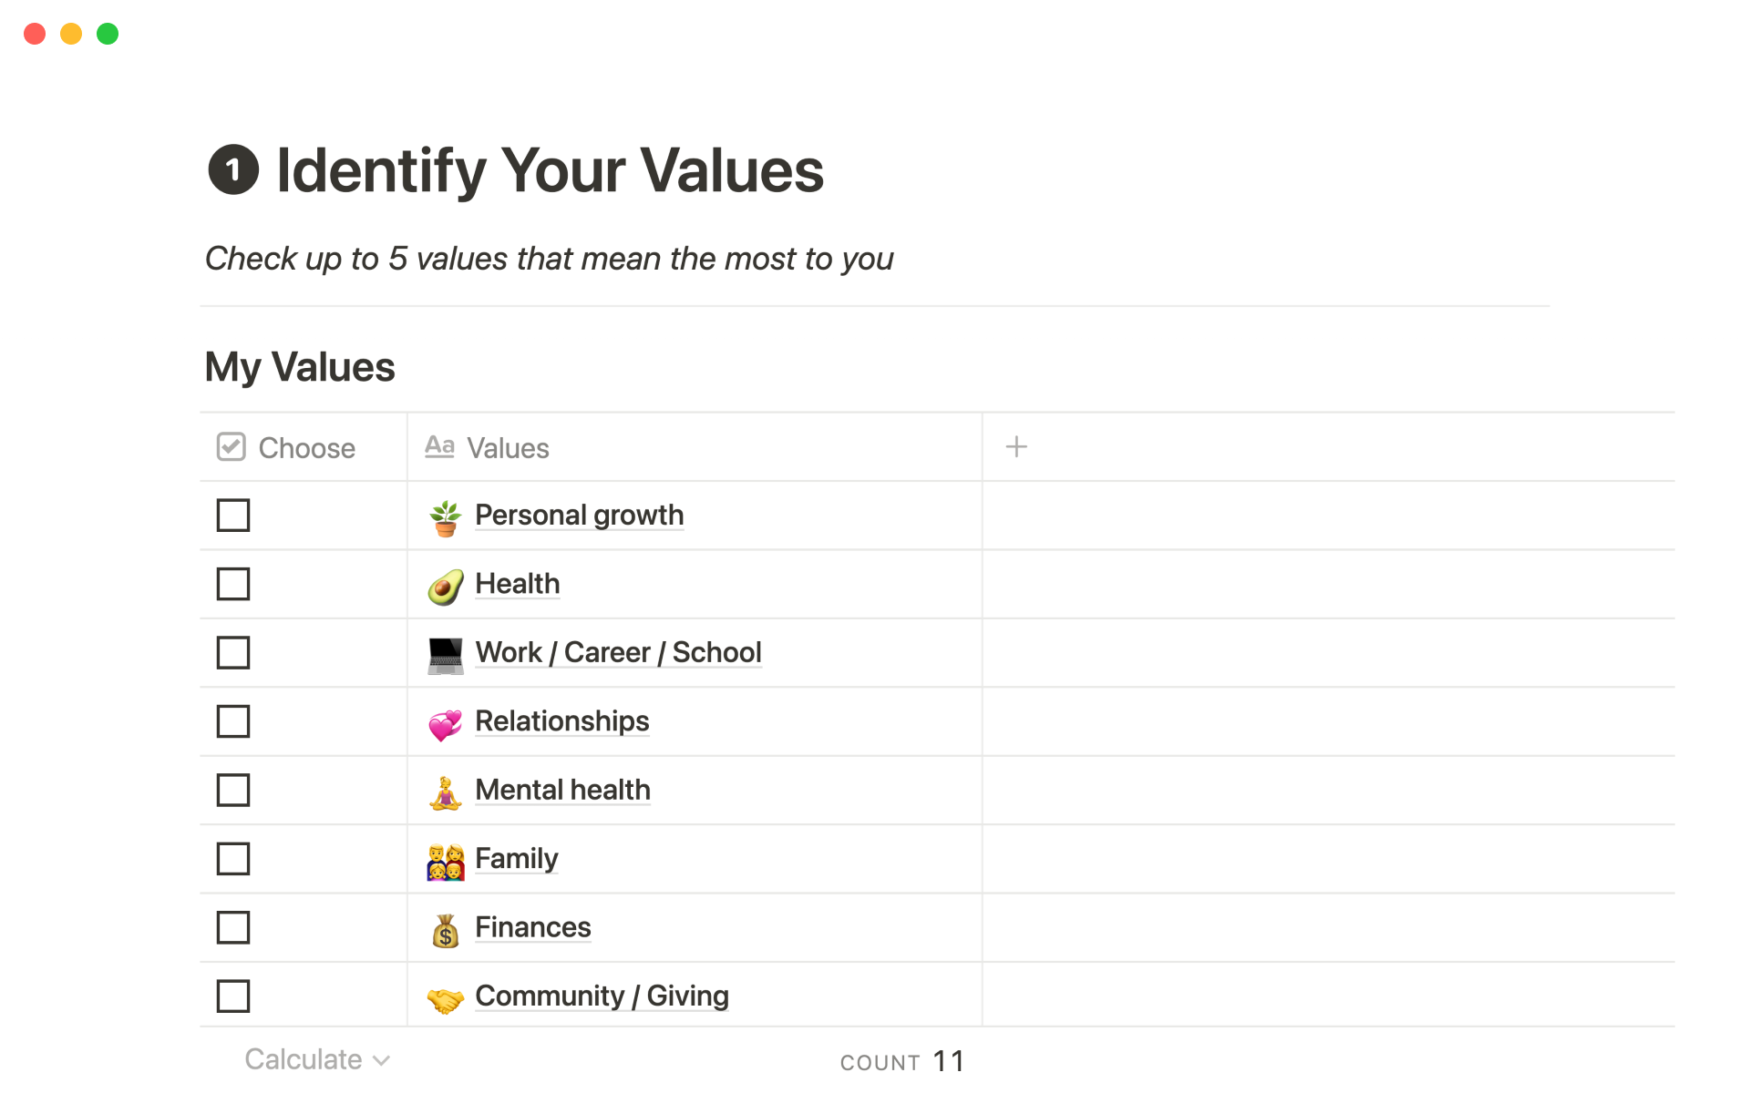Add a new column with plus icon
1750x1093 pixels.
point(1015,447)
